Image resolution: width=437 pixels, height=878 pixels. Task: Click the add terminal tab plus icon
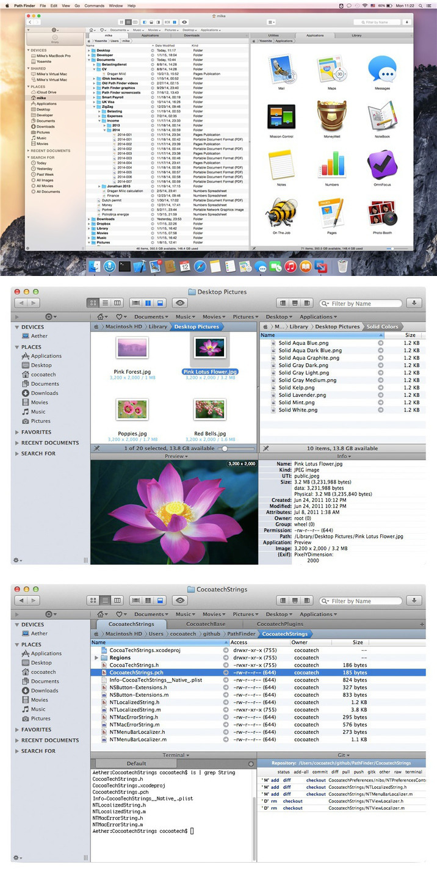pyautogui.click(x=251, y=764)
